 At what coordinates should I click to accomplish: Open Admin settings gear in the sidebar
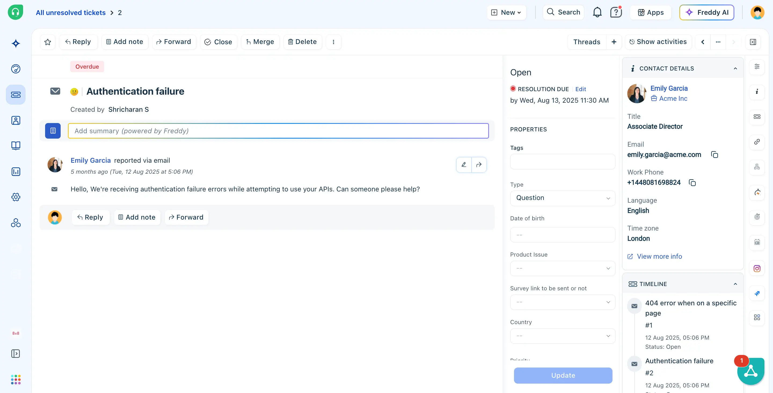point(16,197)
